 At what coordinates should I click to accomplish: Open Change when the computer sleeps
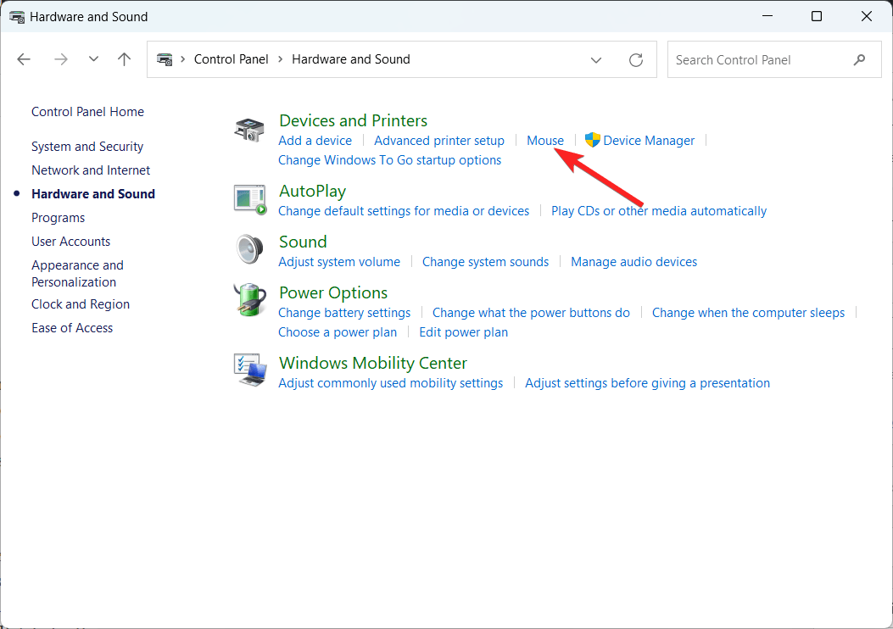(x=748, y=313)
